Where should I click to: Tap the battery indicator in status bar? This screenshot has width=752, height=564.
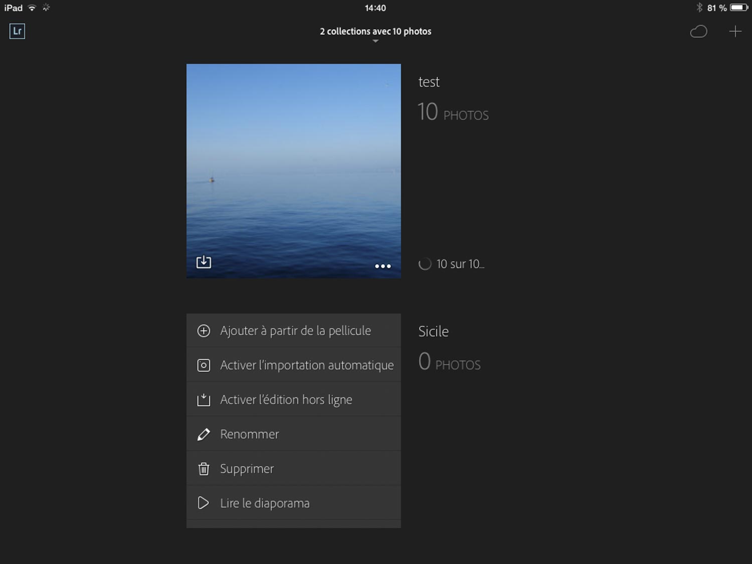(x=739, y=8)
